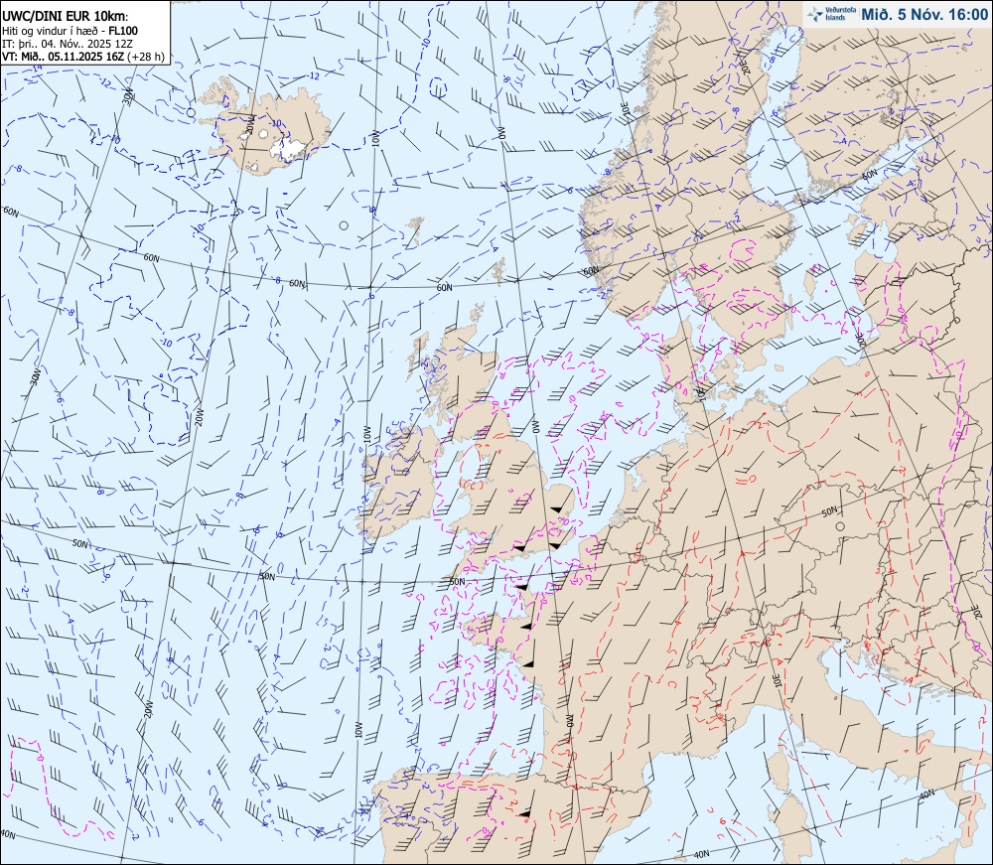Click the 40N label over southern Italy
The width and height of the screenshot is (993, 865).
[x=926, y=793]
